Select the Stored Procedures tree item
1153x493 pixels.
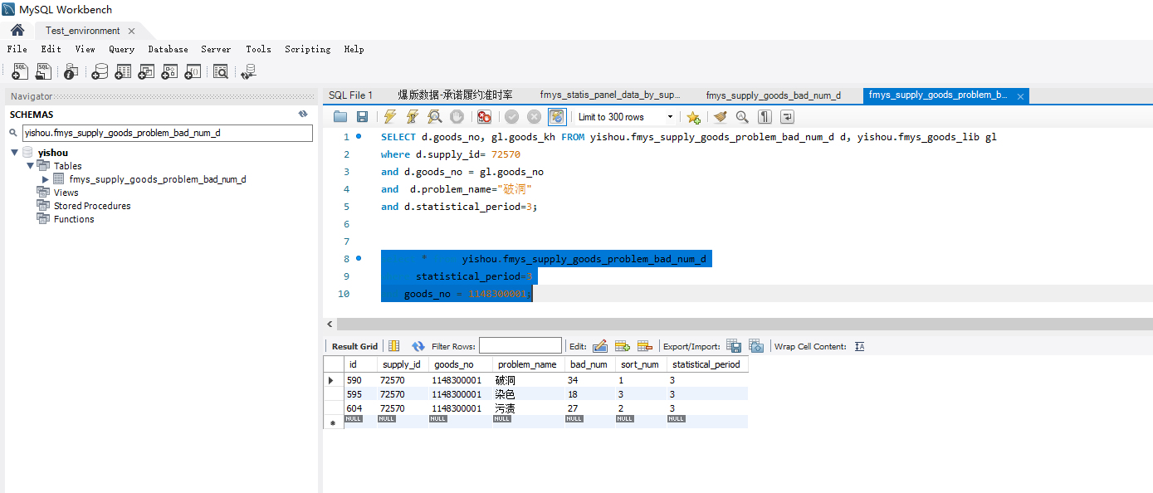click(92, 206)
